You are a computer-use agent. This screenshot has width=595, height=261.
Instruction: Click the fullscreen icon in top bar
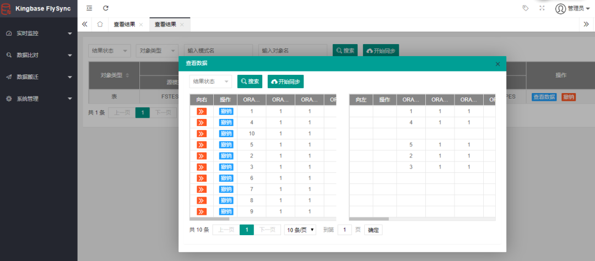coord(542,8)
